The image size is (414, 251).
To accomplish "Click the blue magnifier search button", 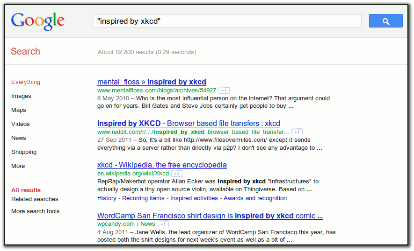I will [385, 21].
